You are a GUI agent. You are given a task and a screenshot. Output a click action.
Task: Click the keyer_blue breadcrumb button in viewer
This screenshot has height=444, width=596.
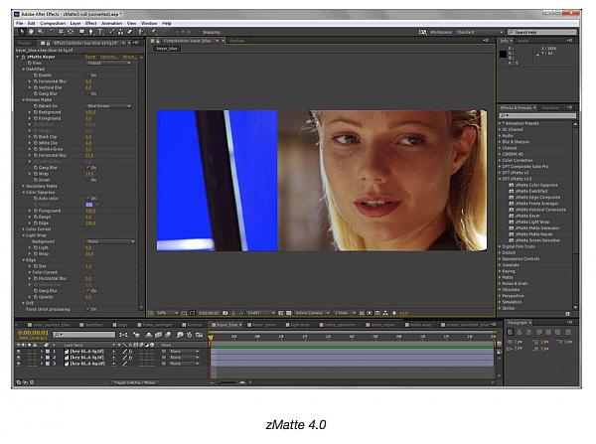click(167, 49)
